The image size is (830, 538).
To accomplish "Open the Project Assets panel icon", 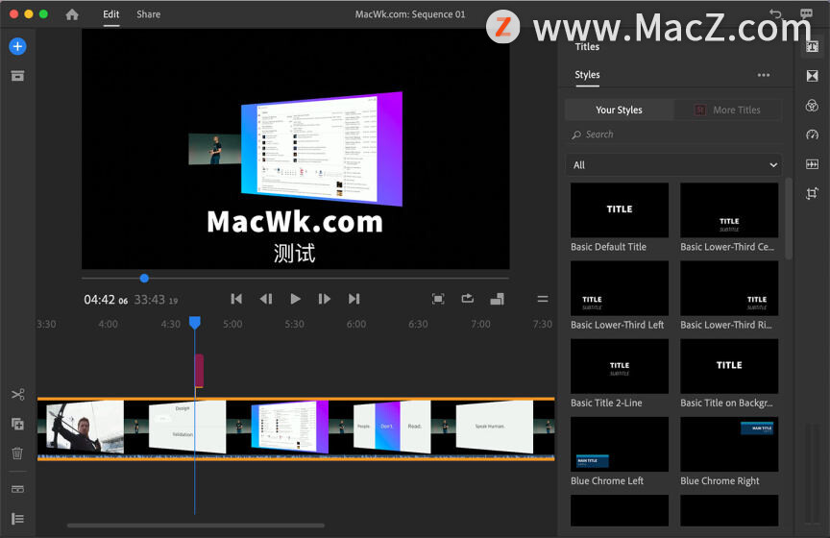I will (17, 76).
